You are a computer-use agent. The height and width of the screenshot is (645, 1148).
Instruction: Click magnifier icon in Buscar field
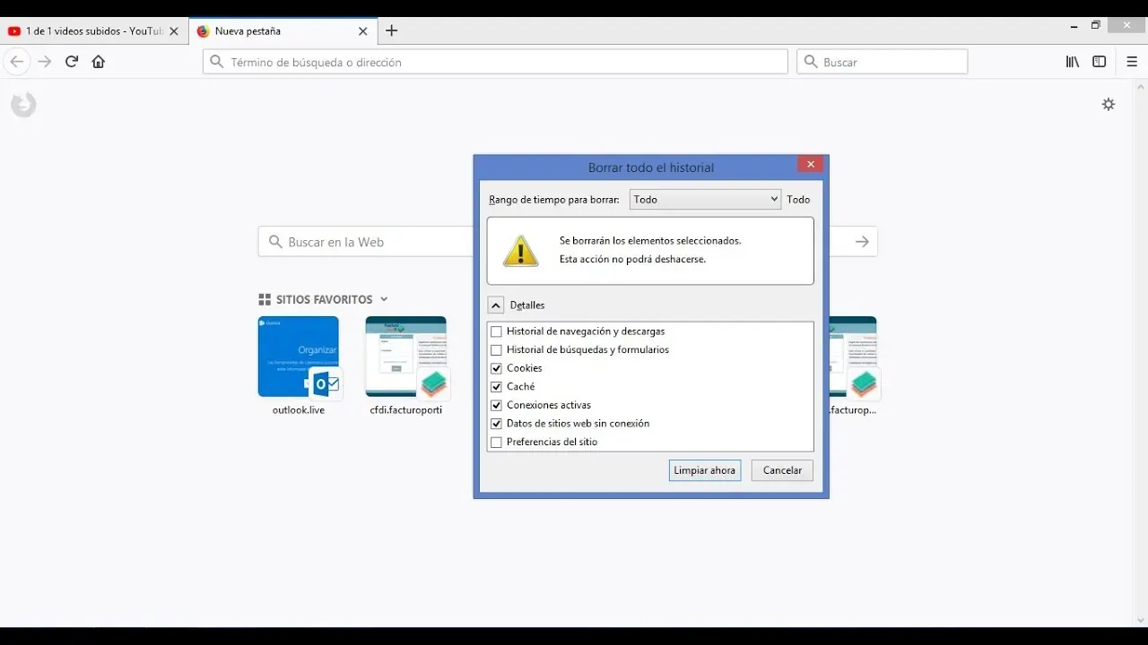click(811, 62)
